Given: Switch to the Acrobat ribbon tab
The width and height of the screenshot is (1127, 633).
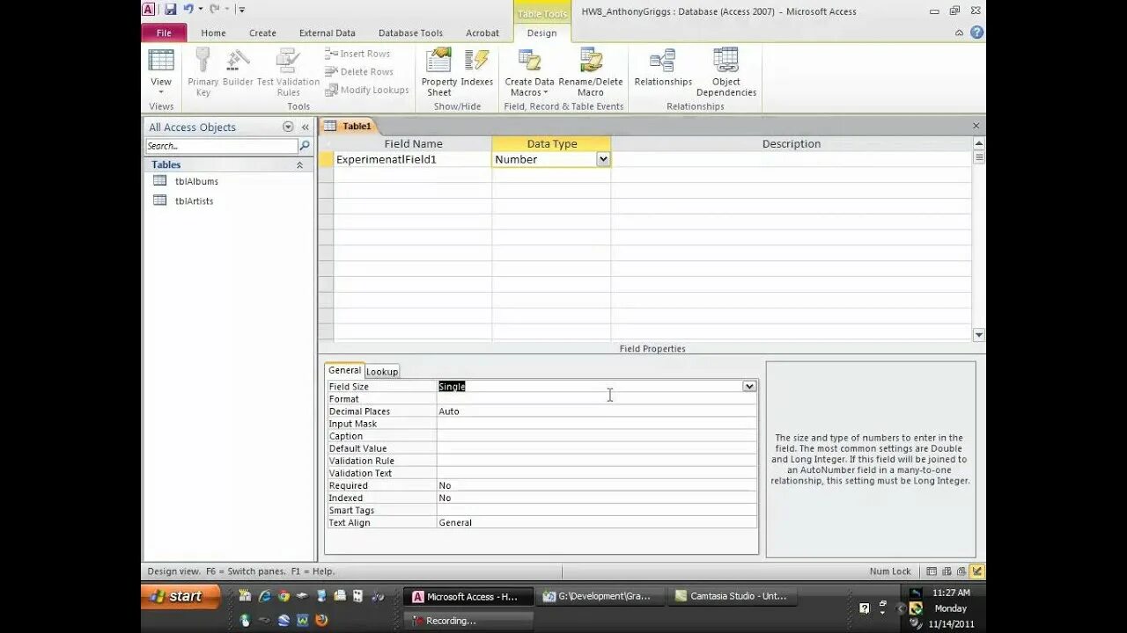Looking at the screenshot, I should click(x=482, y=33).
